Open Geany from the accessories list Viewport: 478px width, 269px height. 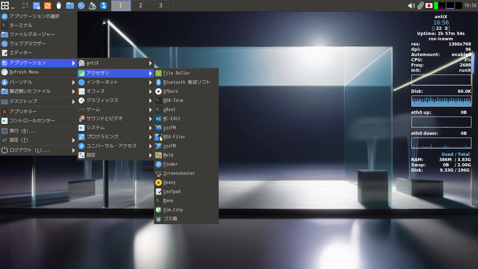[169, 182]
